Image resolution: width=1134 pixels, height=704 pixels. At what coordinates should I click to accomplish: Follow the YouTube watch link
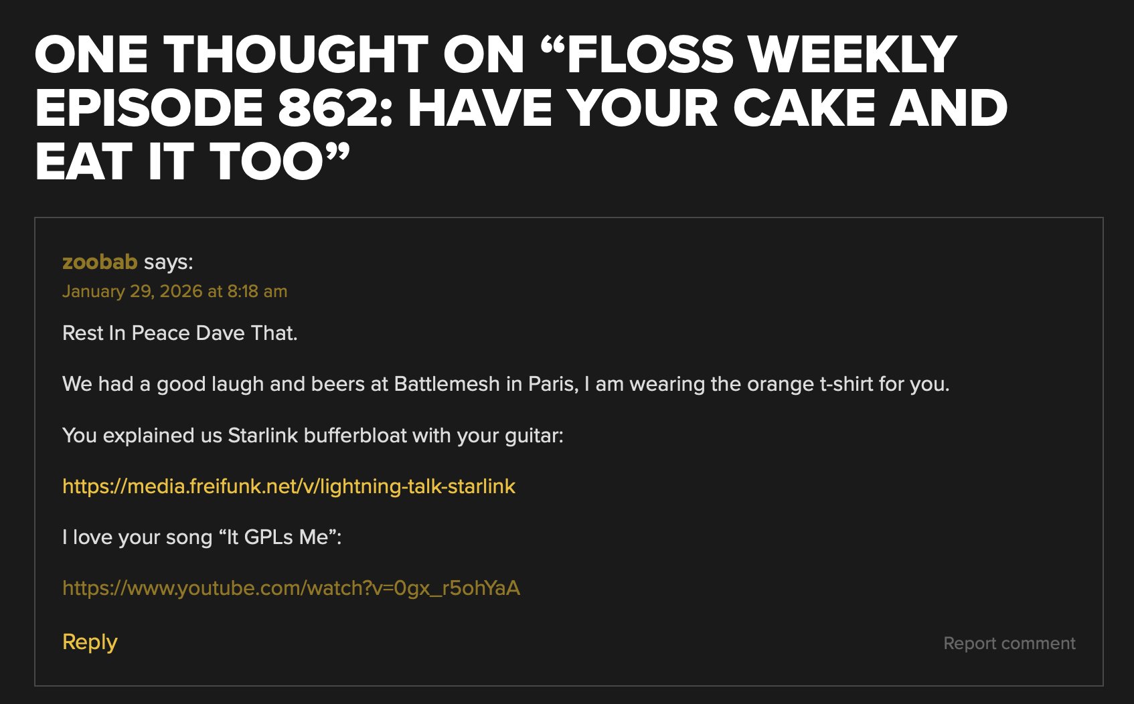[x=291, y=588]
